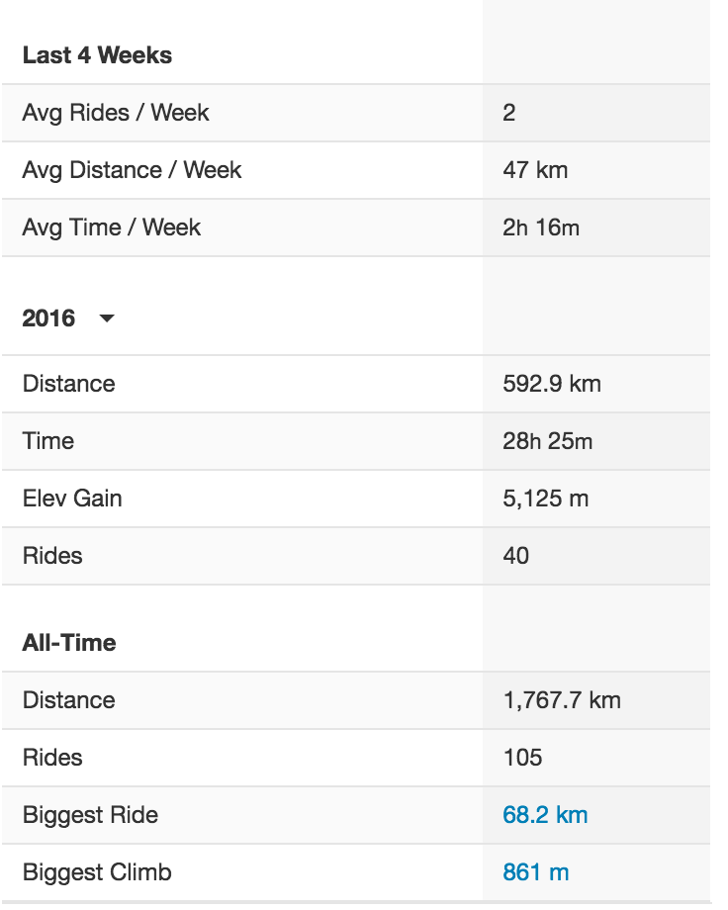Click the Avg Distance / Week label
This screenshot has height=910, width=728.
132,170
